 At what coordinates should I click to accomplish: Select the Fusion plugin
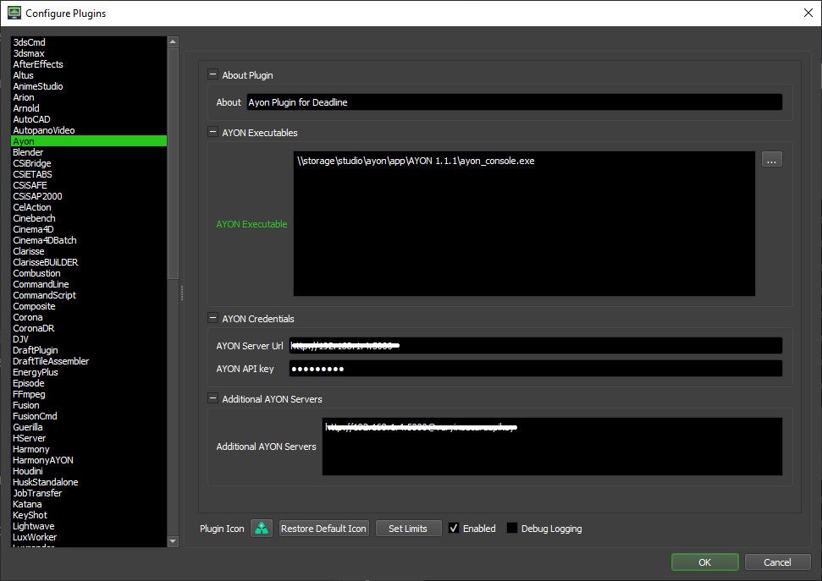(x=89, y=405)
